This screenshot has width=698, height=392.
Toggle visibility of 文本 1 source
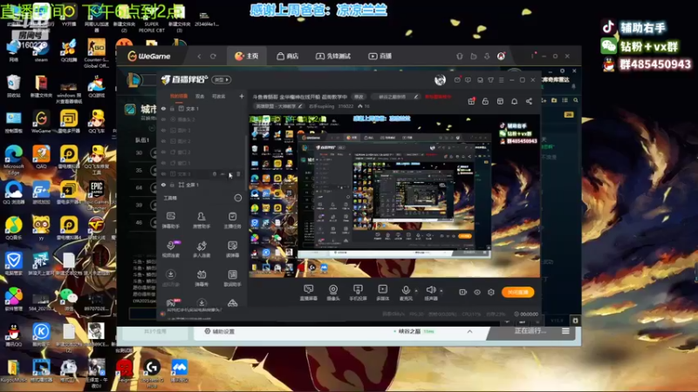coord(163,108)
